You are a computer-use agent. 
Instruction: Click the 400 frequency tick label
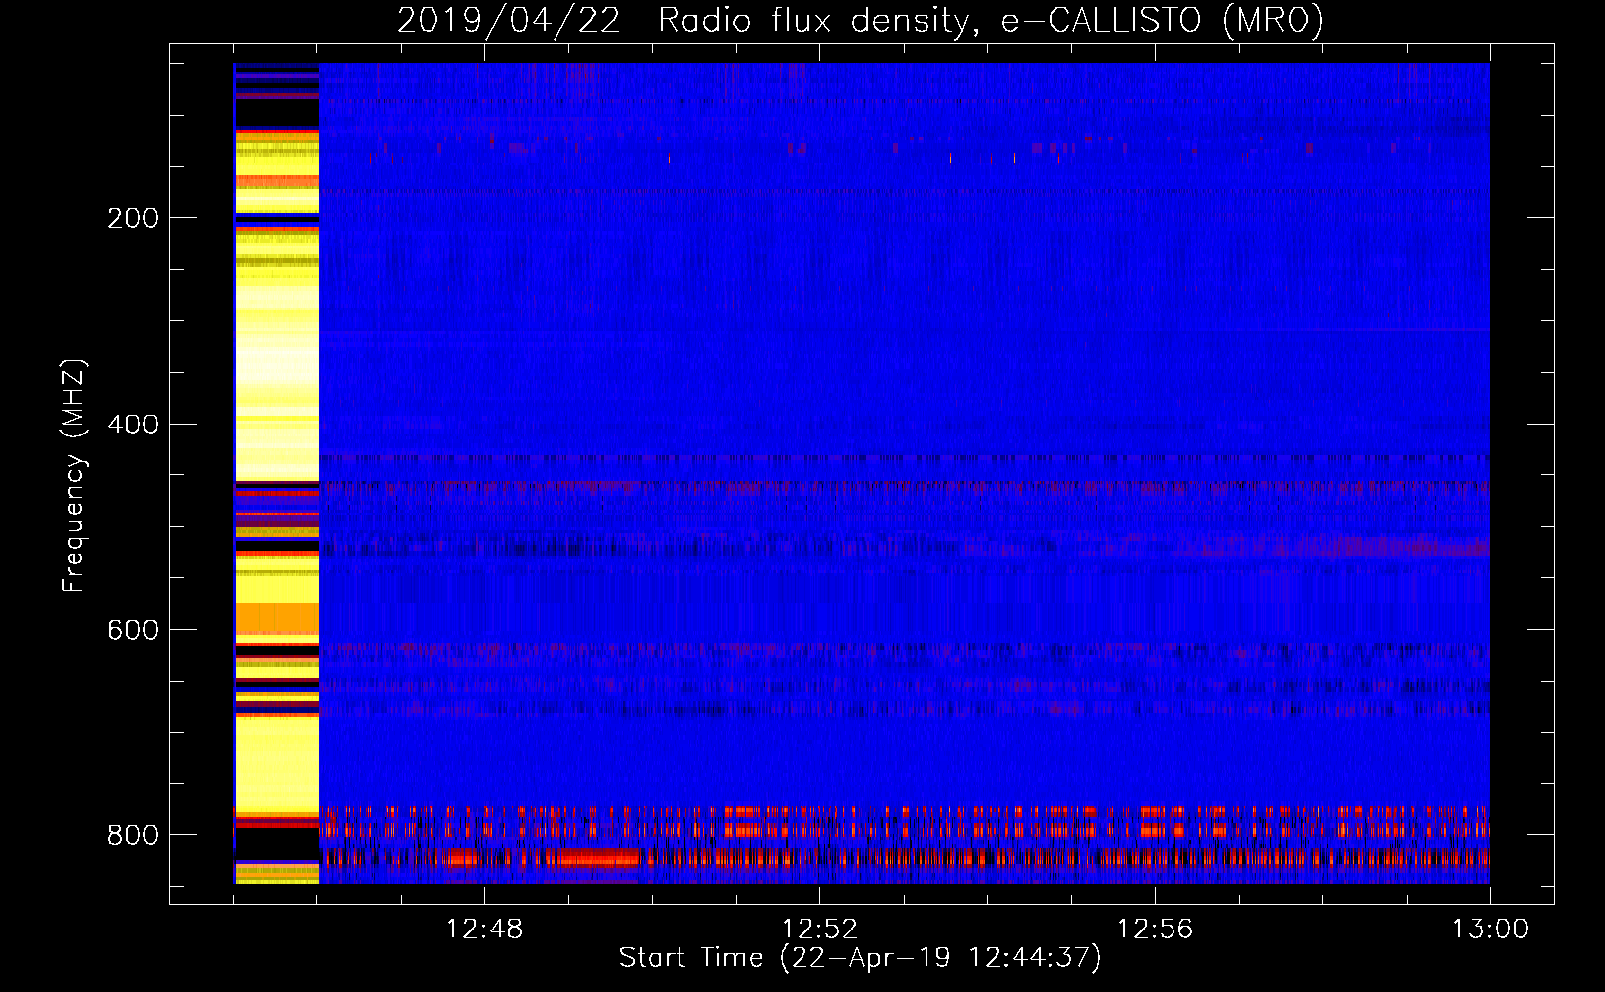click(x=133, y=425)
